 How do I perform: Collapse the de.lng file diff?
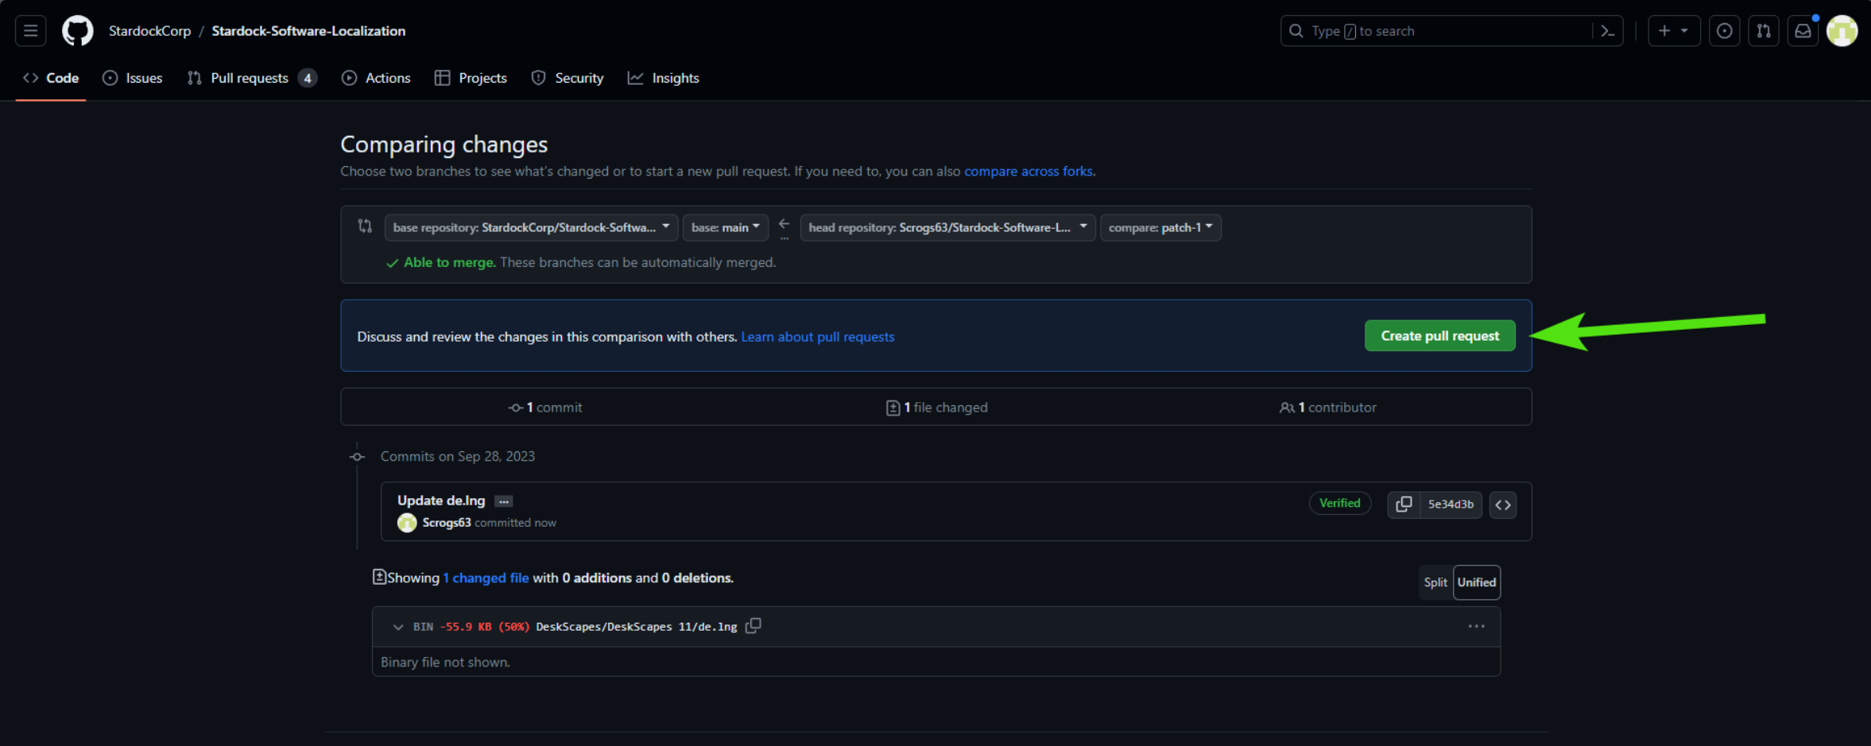click(398, 627)
